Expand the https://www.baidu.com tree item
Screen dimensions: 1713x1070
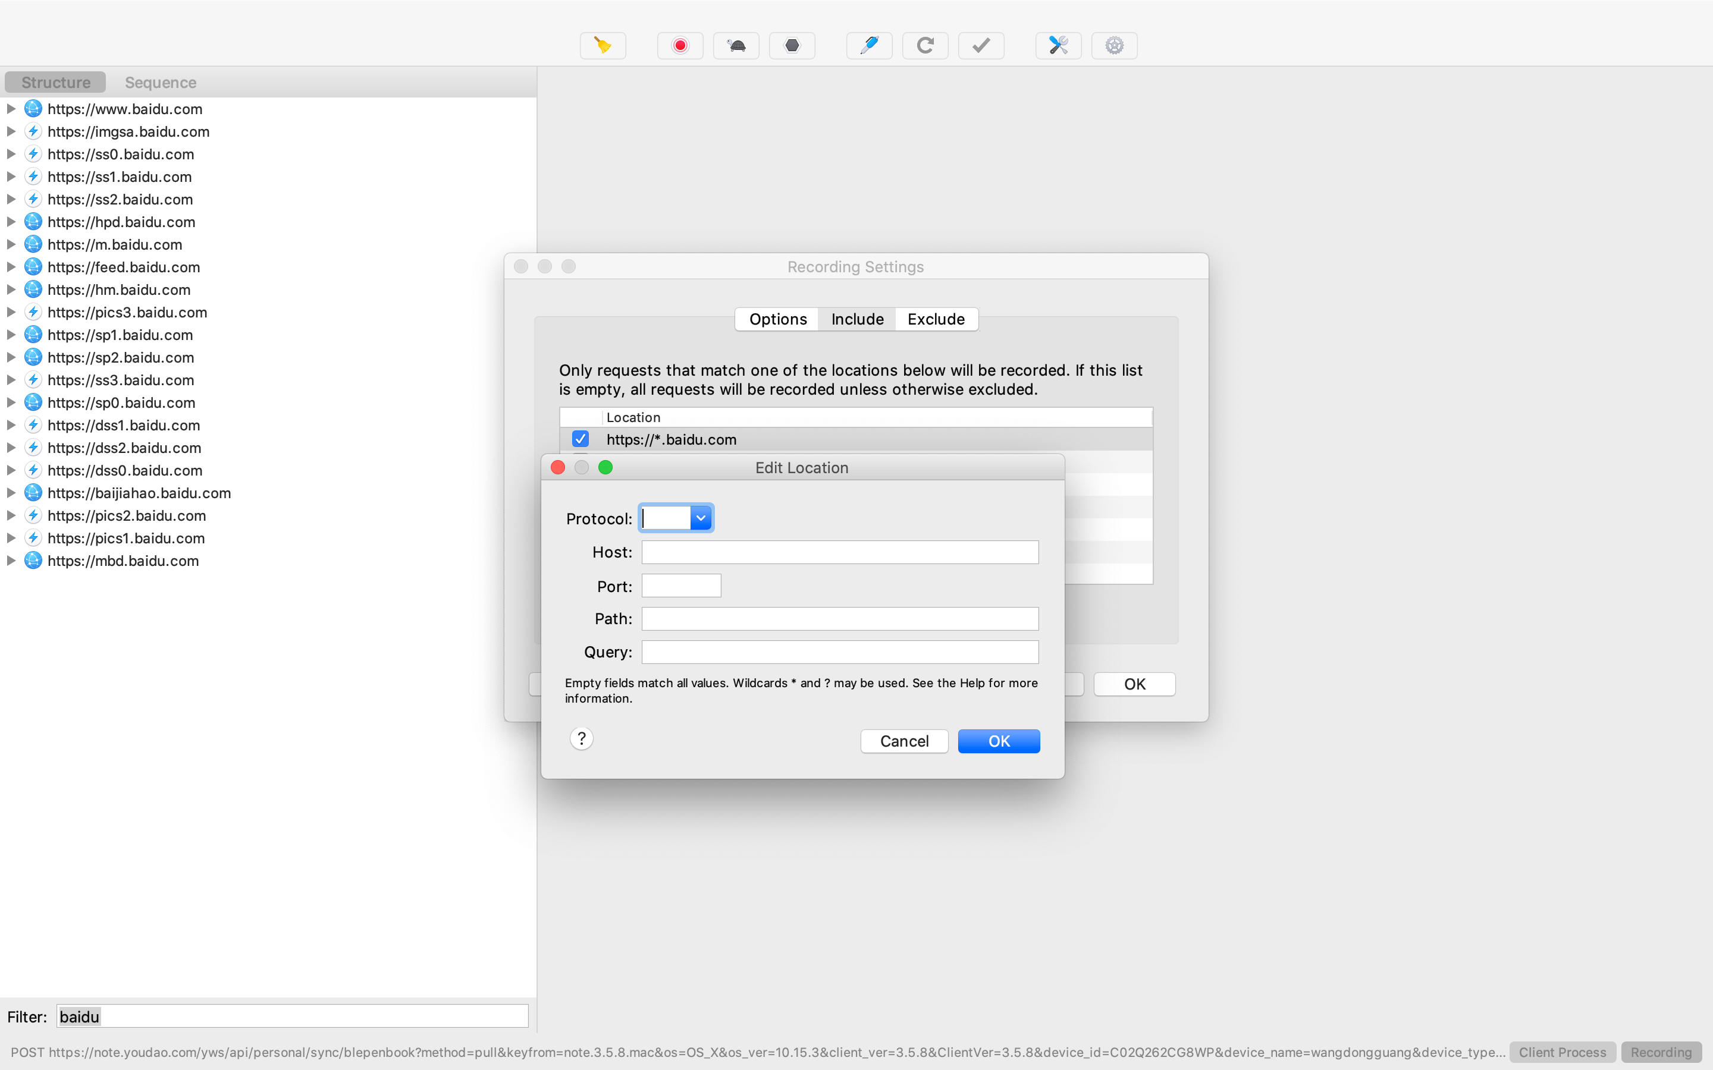(10, 108)
